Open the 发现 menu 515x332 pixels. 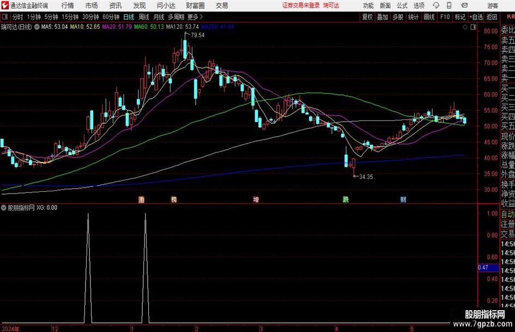click(140, 5)
